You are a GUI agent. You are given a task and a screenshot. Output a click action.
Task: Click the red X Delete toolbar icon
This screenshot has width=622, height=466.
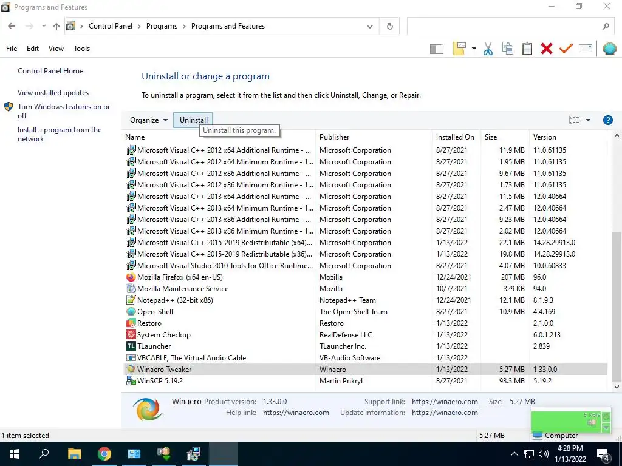pyautogui.click(x=546, y=49)
